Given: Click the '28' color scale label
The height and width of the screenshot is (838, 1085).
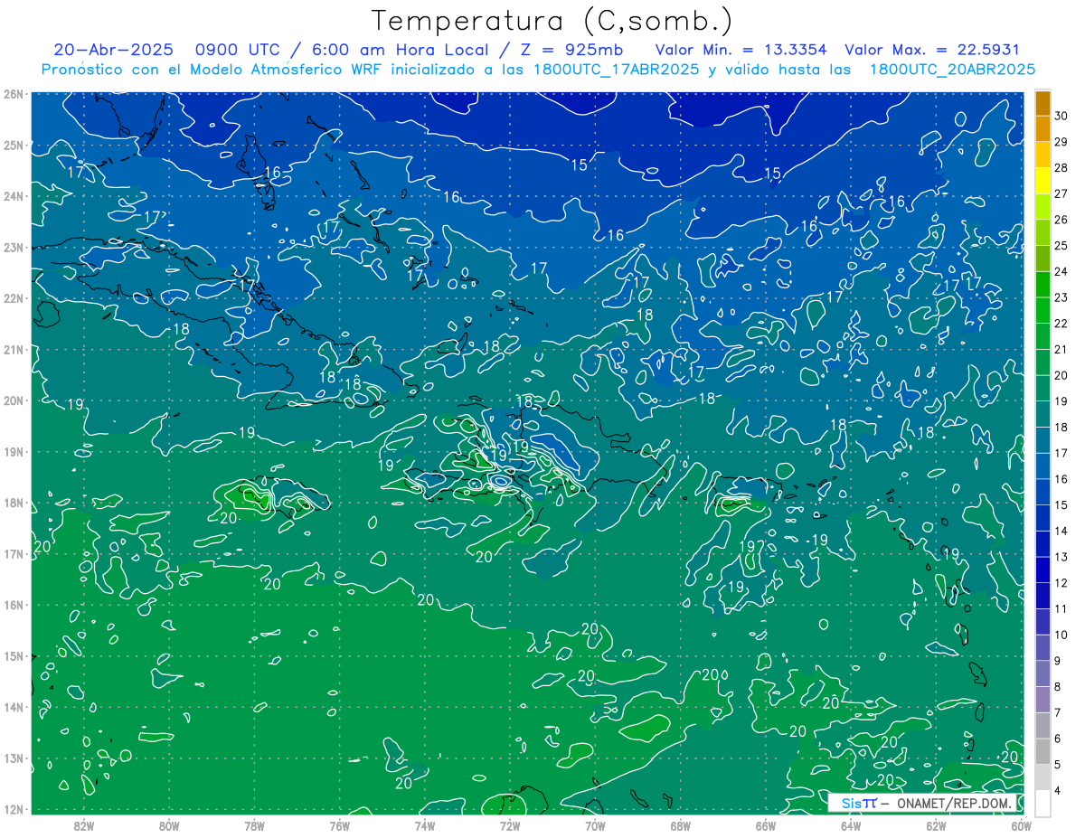Looking at the screenshot, I should [x=1062, y=168].
